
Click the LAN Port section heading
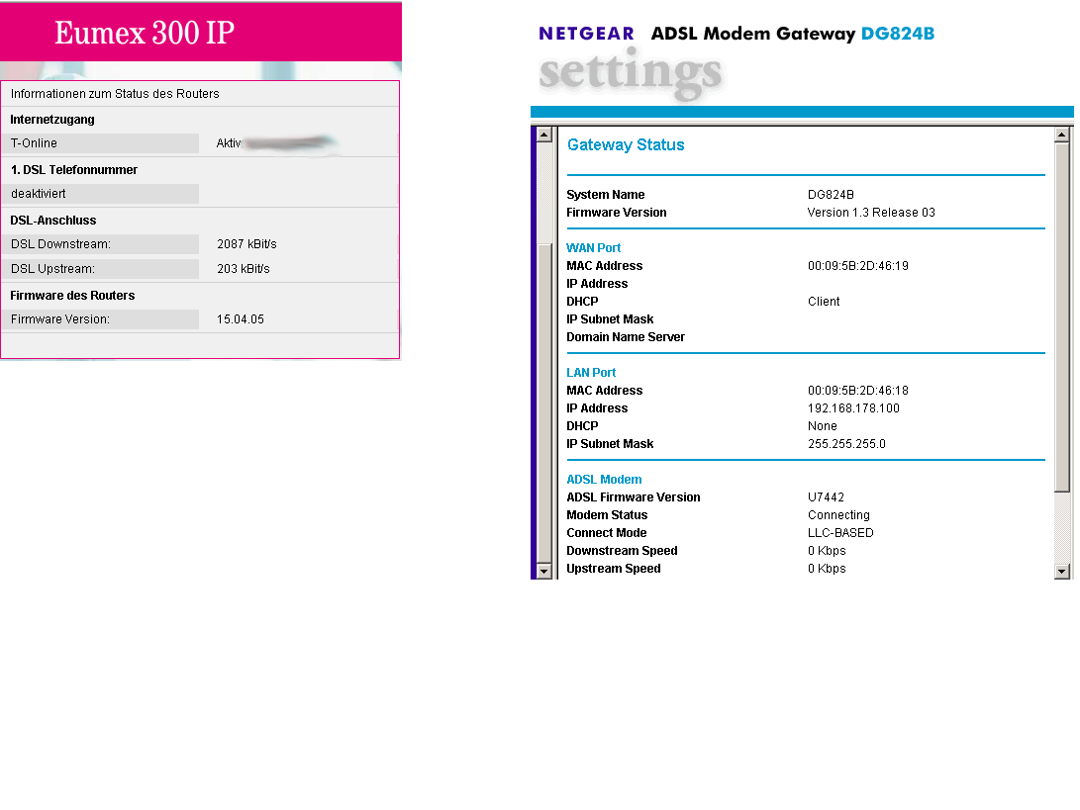[591, 372]
